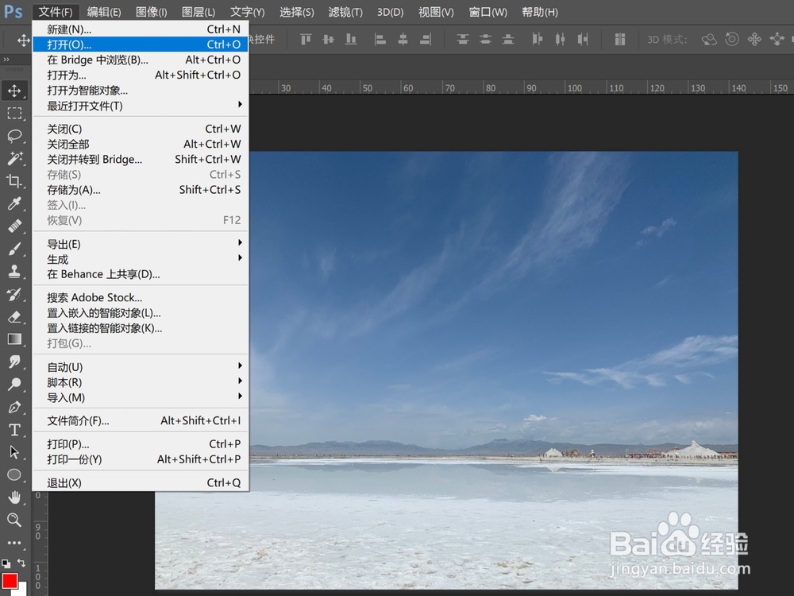Select the Lasso tool
The width and height of the screenshot is (794, 596).
click(14, 136)
